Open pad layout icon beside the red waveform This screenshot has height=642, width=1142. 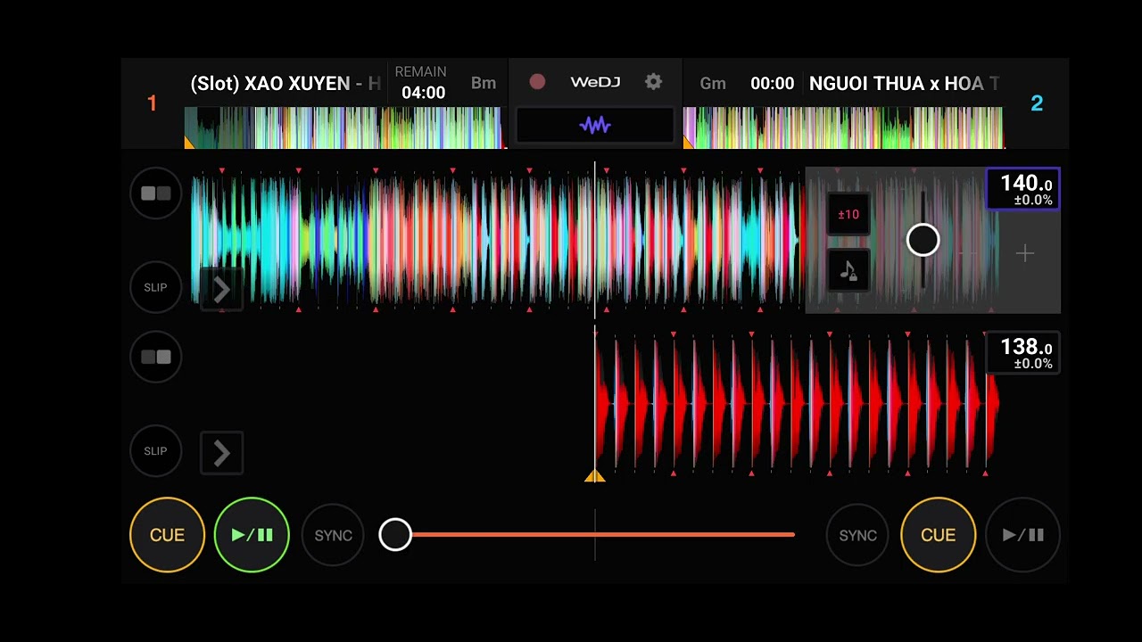(156, 357)
